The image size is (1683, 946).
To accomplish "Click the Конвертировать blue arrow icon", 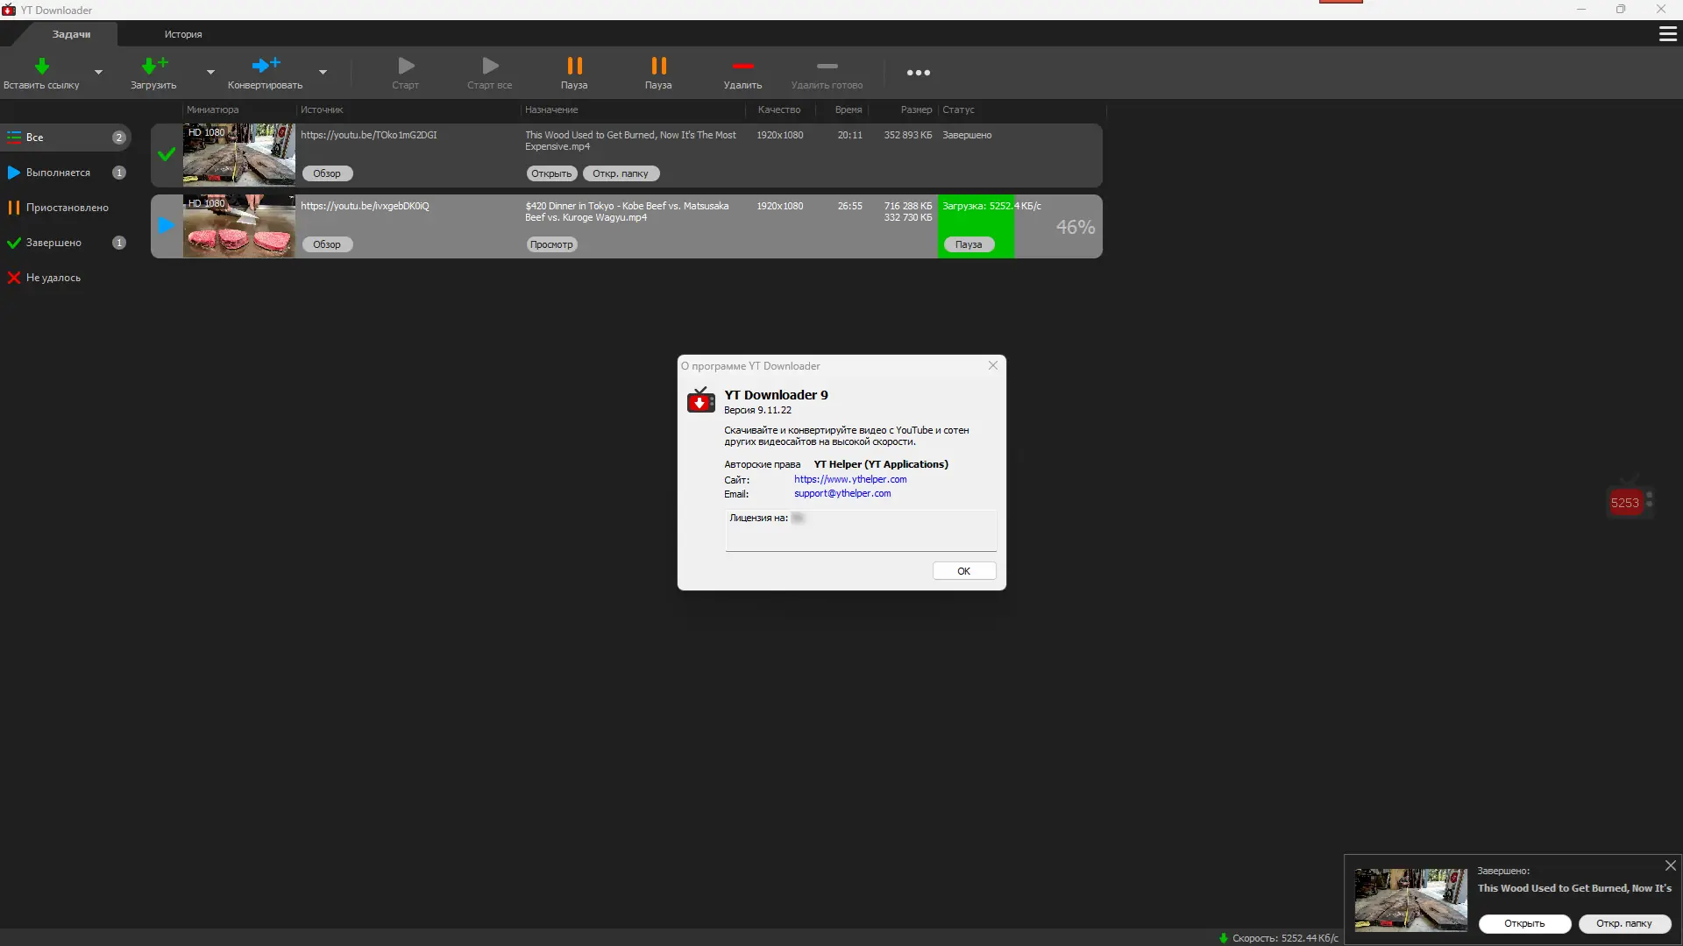I will click(265, 67).
